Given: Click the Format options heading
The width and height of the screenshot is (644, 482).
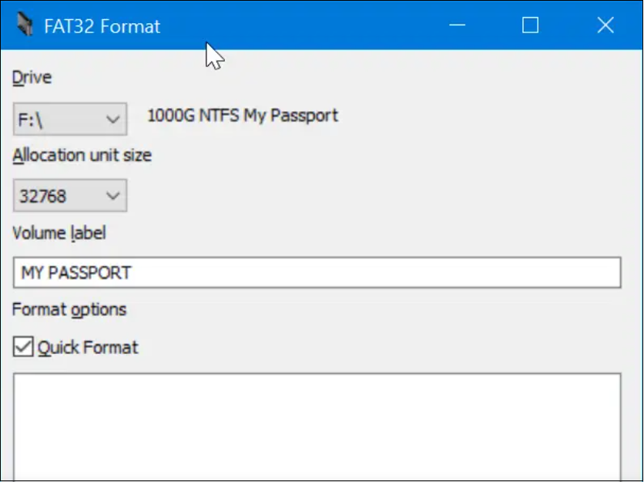Looking at the screenshot, I should tap(69, 309).
